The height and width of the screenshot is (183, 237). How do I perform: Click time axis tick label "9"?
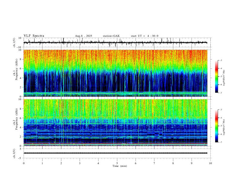192,163
